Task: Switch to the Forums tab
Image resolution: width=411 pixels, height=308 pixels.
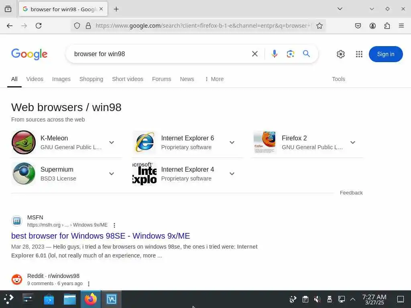Action: pyautogui.click(x=161, y=79)
